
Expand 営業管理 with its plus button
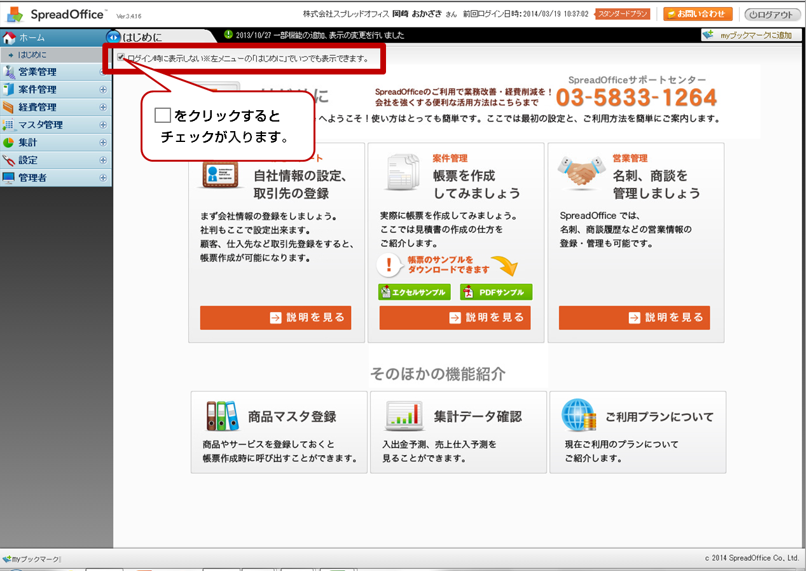103,72
